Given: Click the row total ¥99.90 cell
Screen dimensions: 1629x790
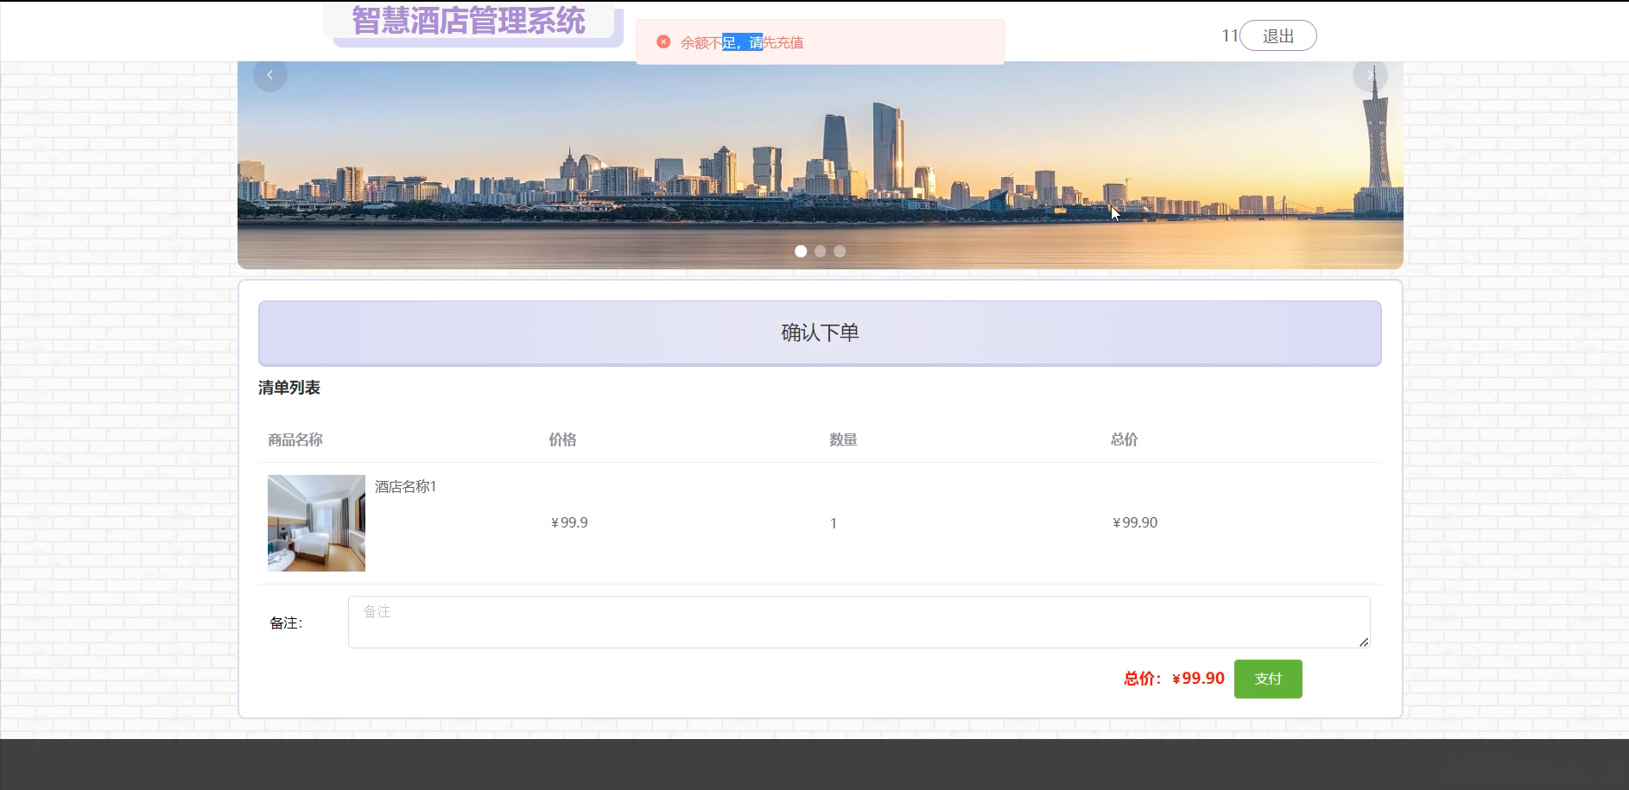Looking at the screenshot, I should pyautogui.click(x=1135, y=522).
